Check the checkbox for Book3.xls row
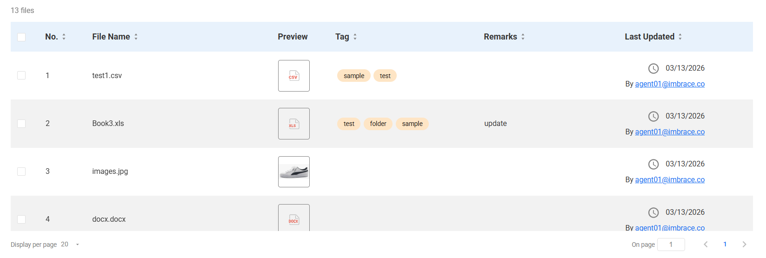766x258 pixels. pyautogui.click(x=21, y=123)
